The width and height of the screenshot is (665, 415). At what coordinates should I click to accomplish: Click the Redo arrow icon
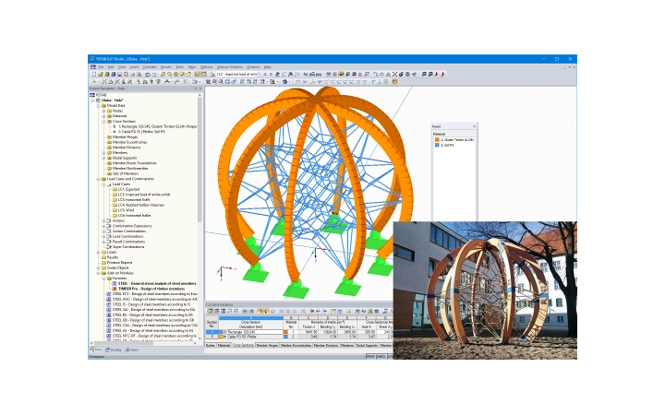pyautogui.click(x=153, y=74)
